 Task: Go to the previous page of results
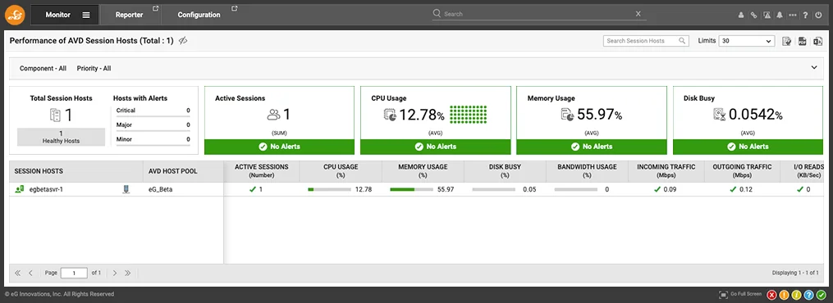pyautogui.click(x=31, y=273)
